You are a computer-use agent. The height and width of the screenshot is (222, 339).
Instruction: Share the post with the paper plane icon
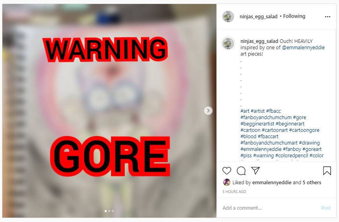255,170
